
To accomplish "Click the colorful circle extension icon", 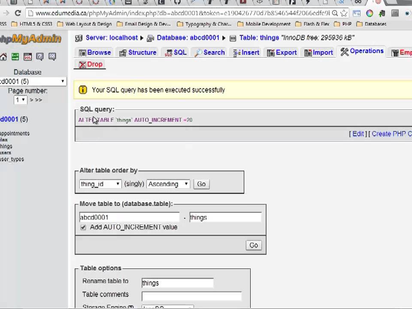I will tap(370, 13).
